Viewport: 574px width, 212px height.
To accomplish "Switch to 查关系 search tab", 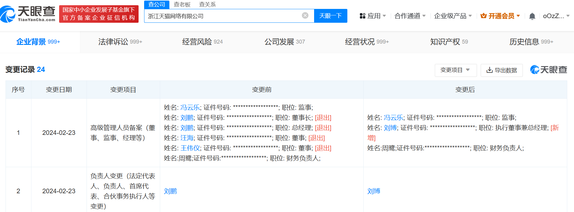I will click(207, 4).
